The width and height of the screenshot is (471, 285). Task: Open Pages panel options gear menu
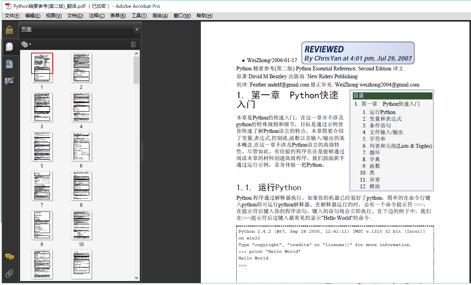(26, 44)
